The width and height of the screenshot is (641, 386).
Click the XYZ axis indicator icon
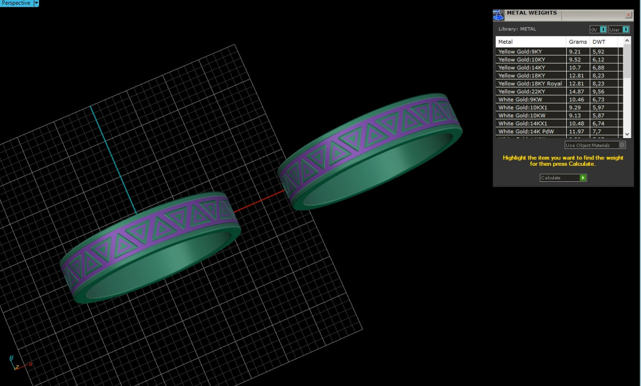[x=20, y=363]
